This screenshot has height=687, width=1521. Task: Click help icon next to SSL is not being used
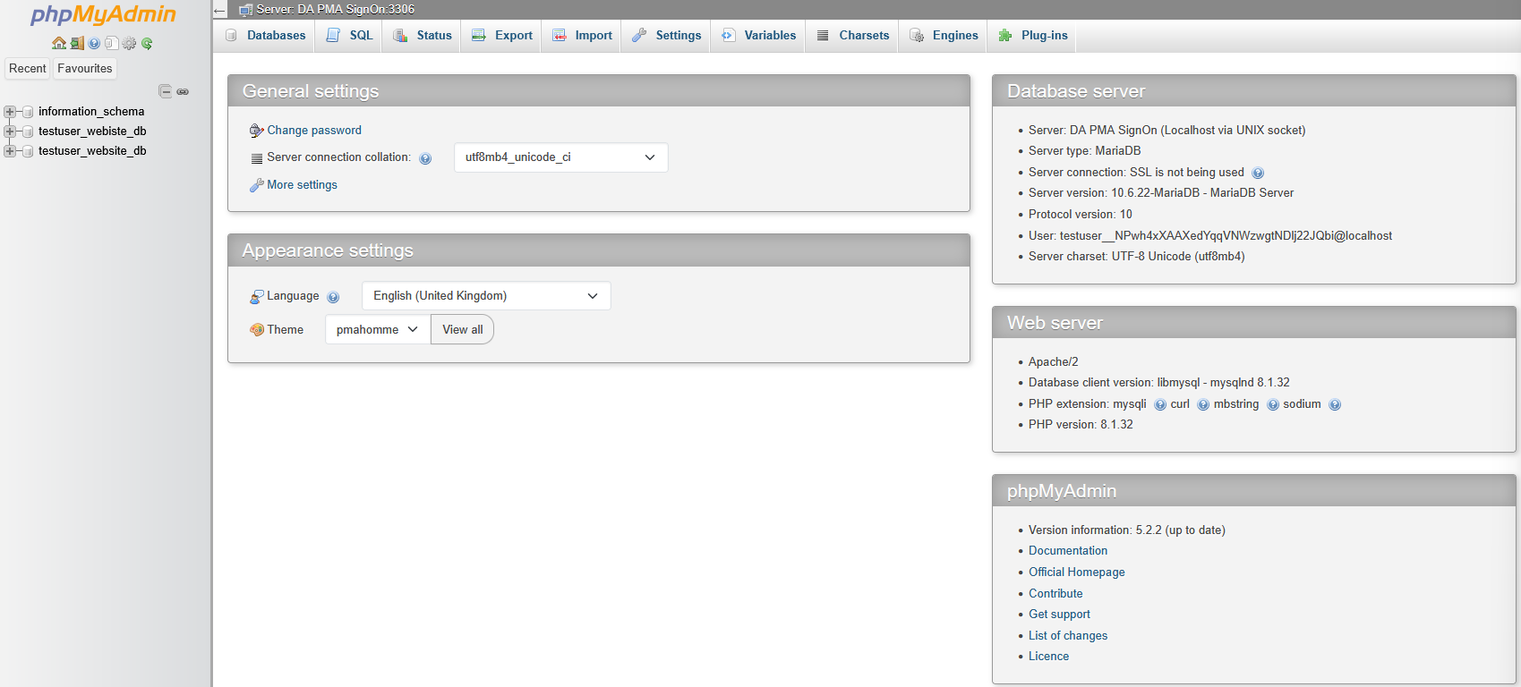(x=1258, y=173)
